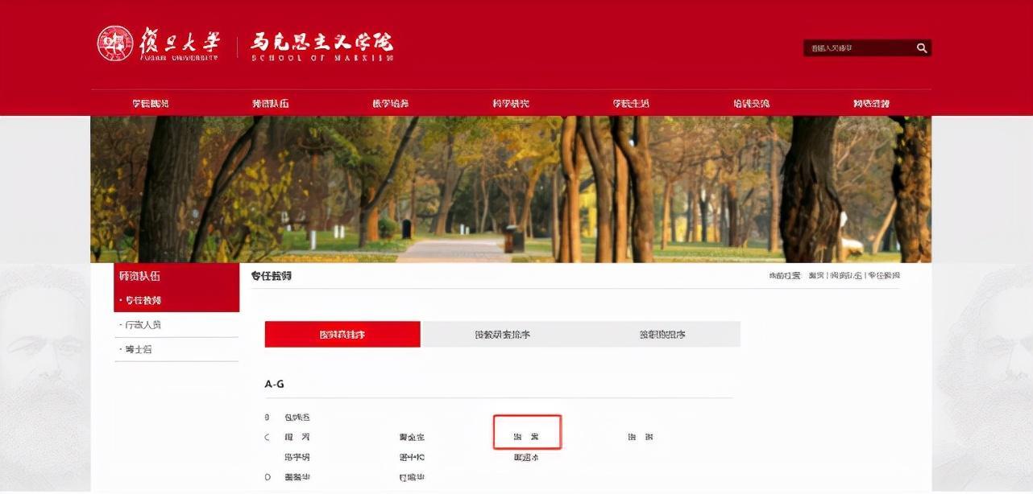The width and height of the screenshot is (1033, 494).
Task: Open the 教学培养 navigation menu
Action: tap(391, 104)
